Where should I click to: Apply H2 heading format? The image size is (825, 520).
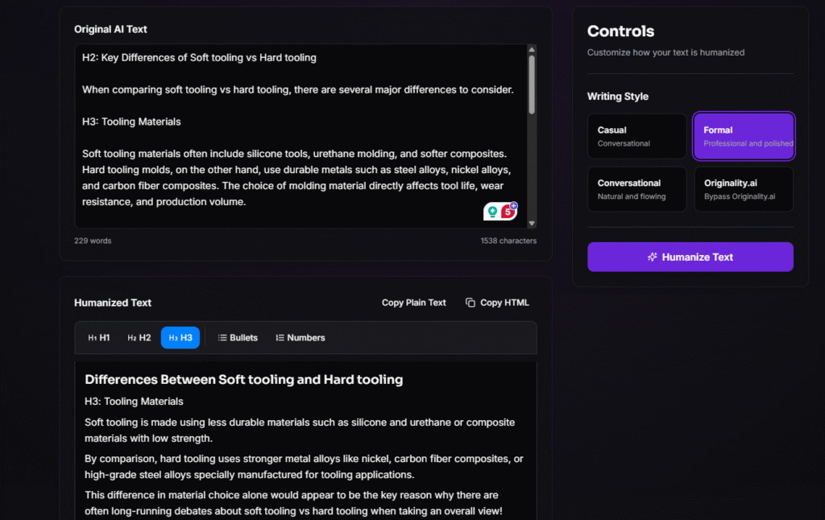(x=139, y=338)
